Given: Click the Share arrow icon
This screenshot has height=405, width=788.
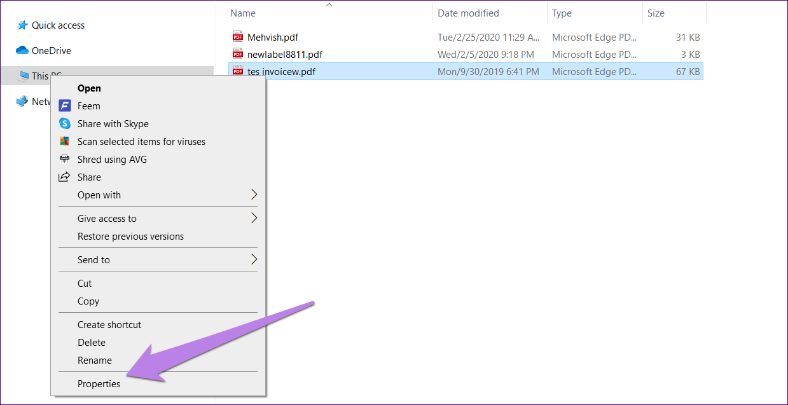Looking at the screenshot, I should tap(64, 177).
